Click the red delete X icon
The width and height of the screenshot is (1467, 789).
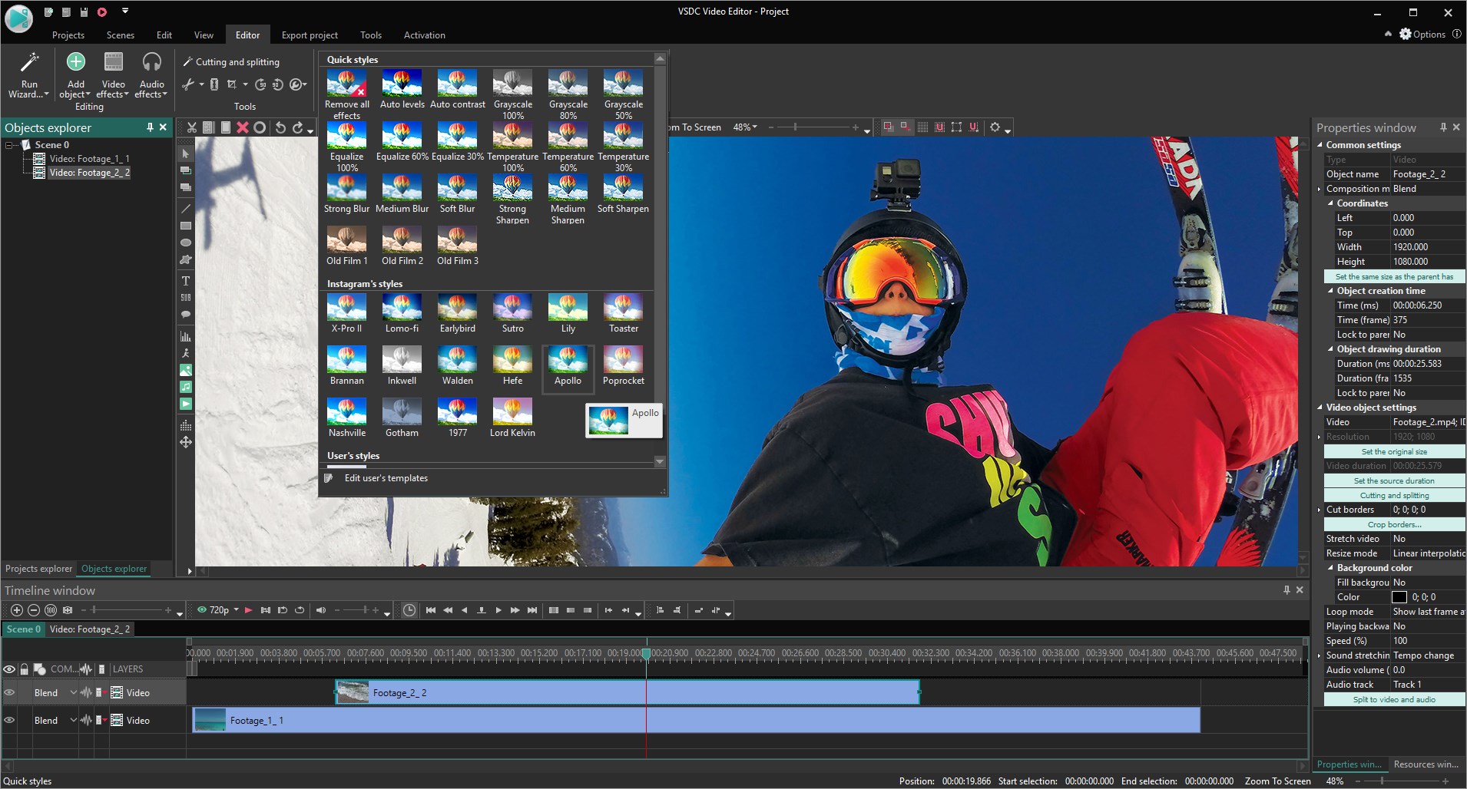pyautogui.click(x=243, y=127)
